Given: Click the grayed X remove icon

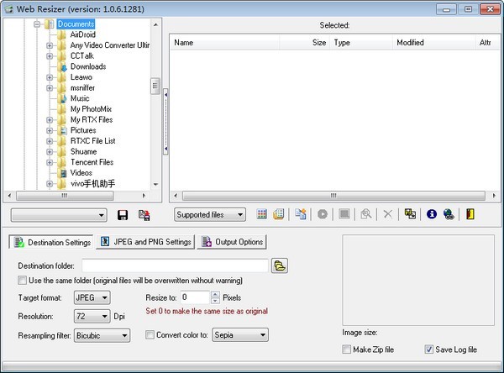Looking at the screenshot, I should click(x=387, y=214).
